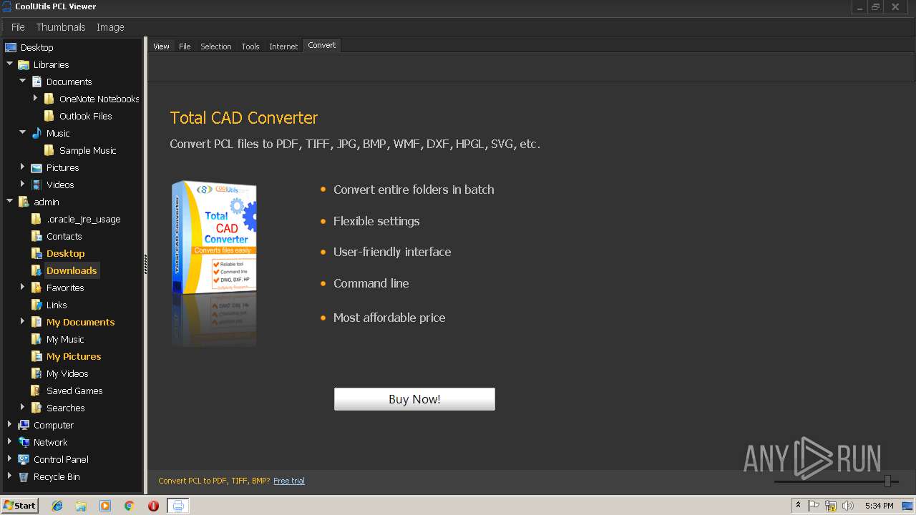Click the Downloads folder icon
This screenshot has height=515, width=916.
pyautogui.click(x=36, y=270)
